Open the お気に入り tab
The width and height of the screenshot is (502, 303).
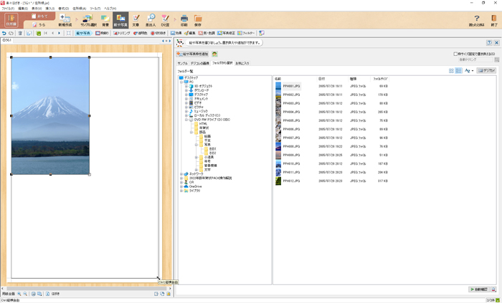(242, 63)
